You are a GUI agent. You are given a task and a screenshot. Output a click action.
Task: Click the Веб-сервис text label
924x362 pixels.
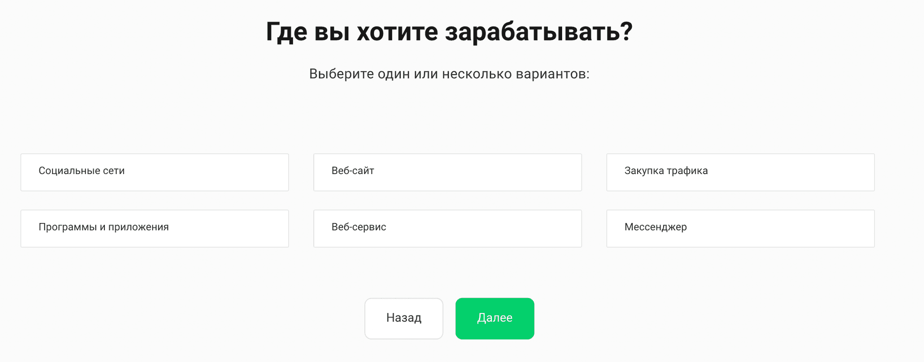[x=359, y=227]
